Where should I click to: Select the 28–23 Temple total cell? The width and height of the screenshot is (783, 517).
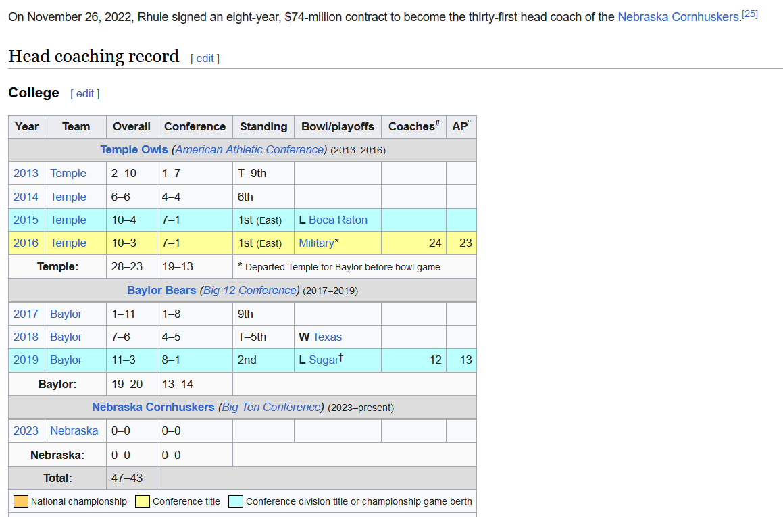click(x=131, y=267)
